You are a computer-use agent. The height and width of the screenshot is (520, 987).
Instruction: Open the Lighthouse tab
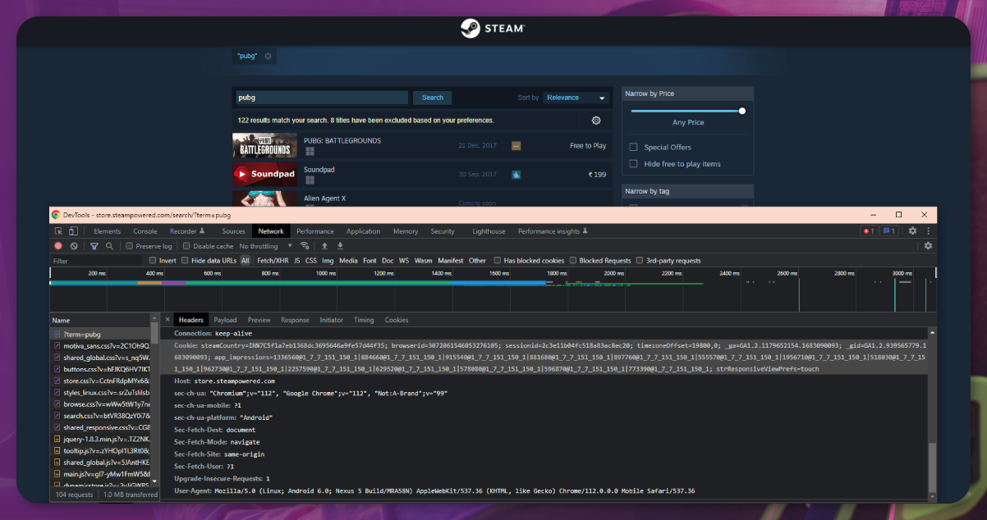(489, 231)
